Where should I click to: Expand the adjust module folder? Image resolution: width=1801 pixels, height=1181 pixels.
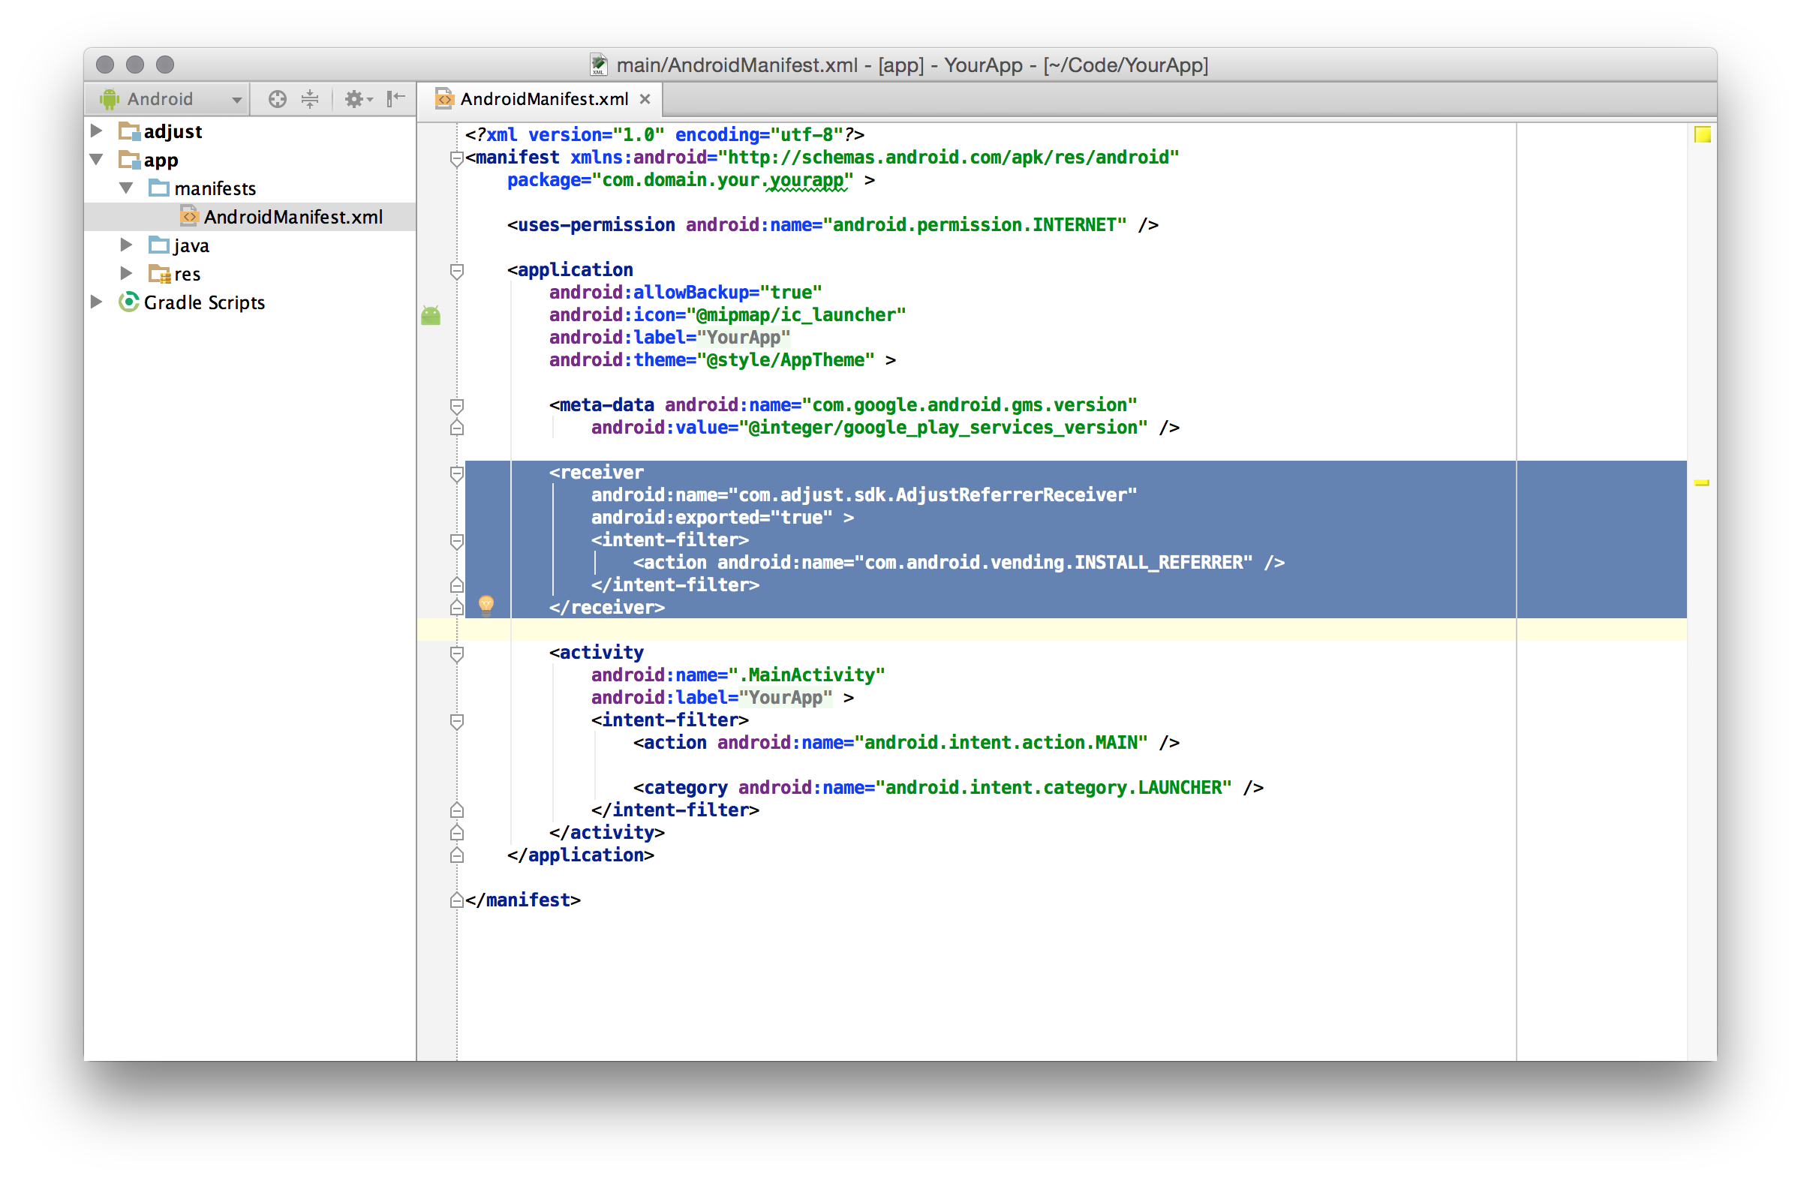[x=97, y=131]
